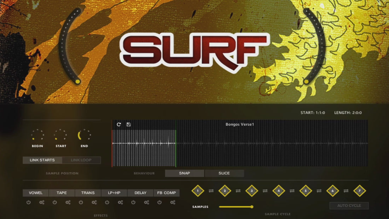Select the DELAY effect label
Screen dimensions: 389x219
[140, 193]
